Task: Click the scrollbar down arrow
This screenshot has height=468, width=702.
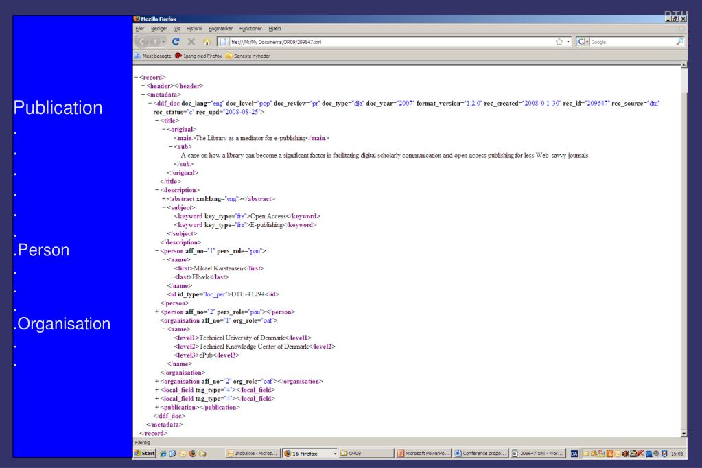Action: [x=683, y=434]
